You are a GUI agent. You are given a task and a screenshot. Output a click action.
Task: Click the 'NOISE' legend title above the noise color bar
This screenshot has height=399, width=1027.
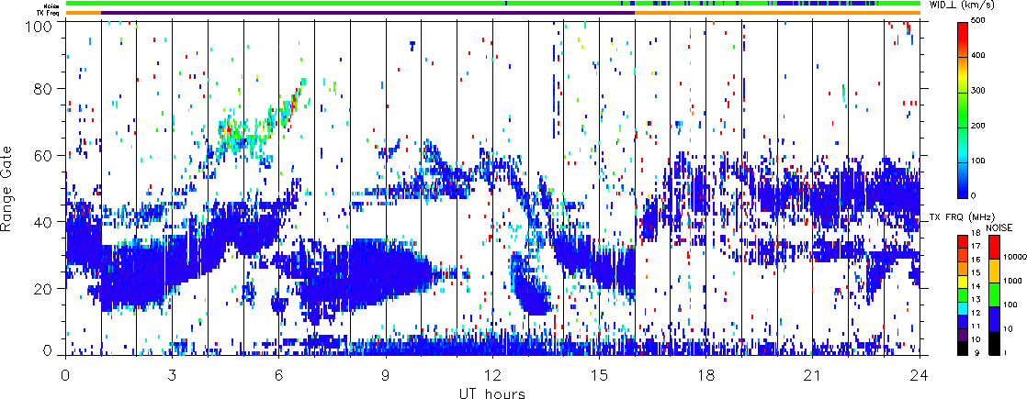(999, 227)
